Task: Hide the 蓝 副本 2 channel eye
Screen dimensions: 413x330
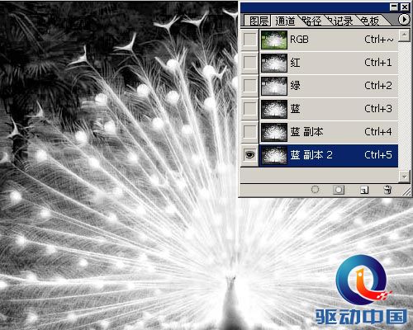Action: pos(250,155)
